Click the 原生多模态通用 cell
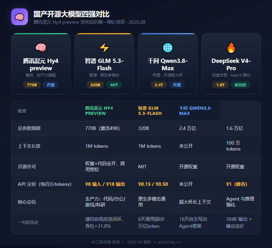 pos(152,202)
